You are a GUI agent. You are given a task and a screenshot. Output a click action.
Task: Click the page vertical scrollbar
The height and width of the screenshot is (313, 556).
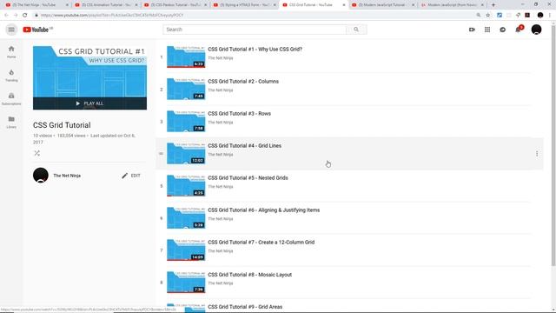[x=553, y=145]
